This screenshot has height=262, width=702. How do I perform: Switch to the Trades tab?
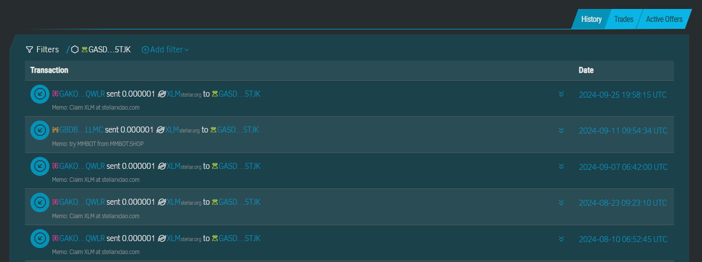coord(624,19)
